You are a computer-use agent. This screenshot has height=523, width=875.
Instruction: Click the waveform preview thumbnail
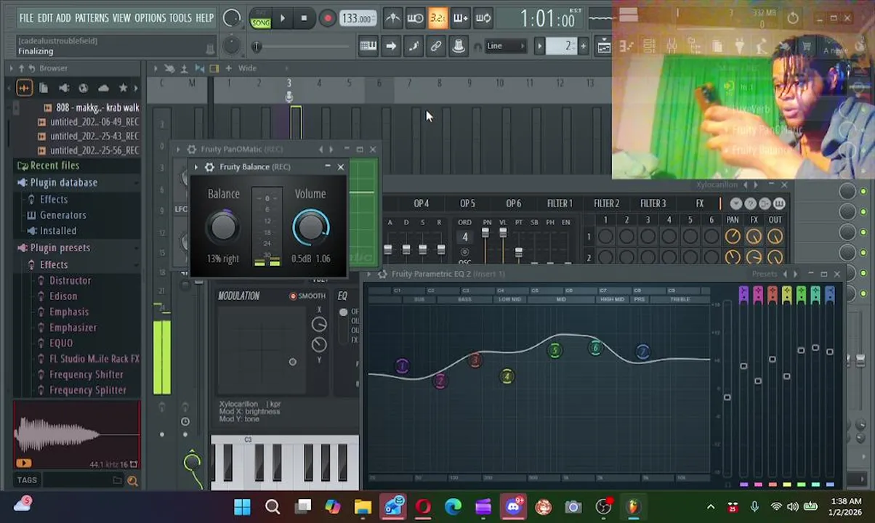coord(76,434)
